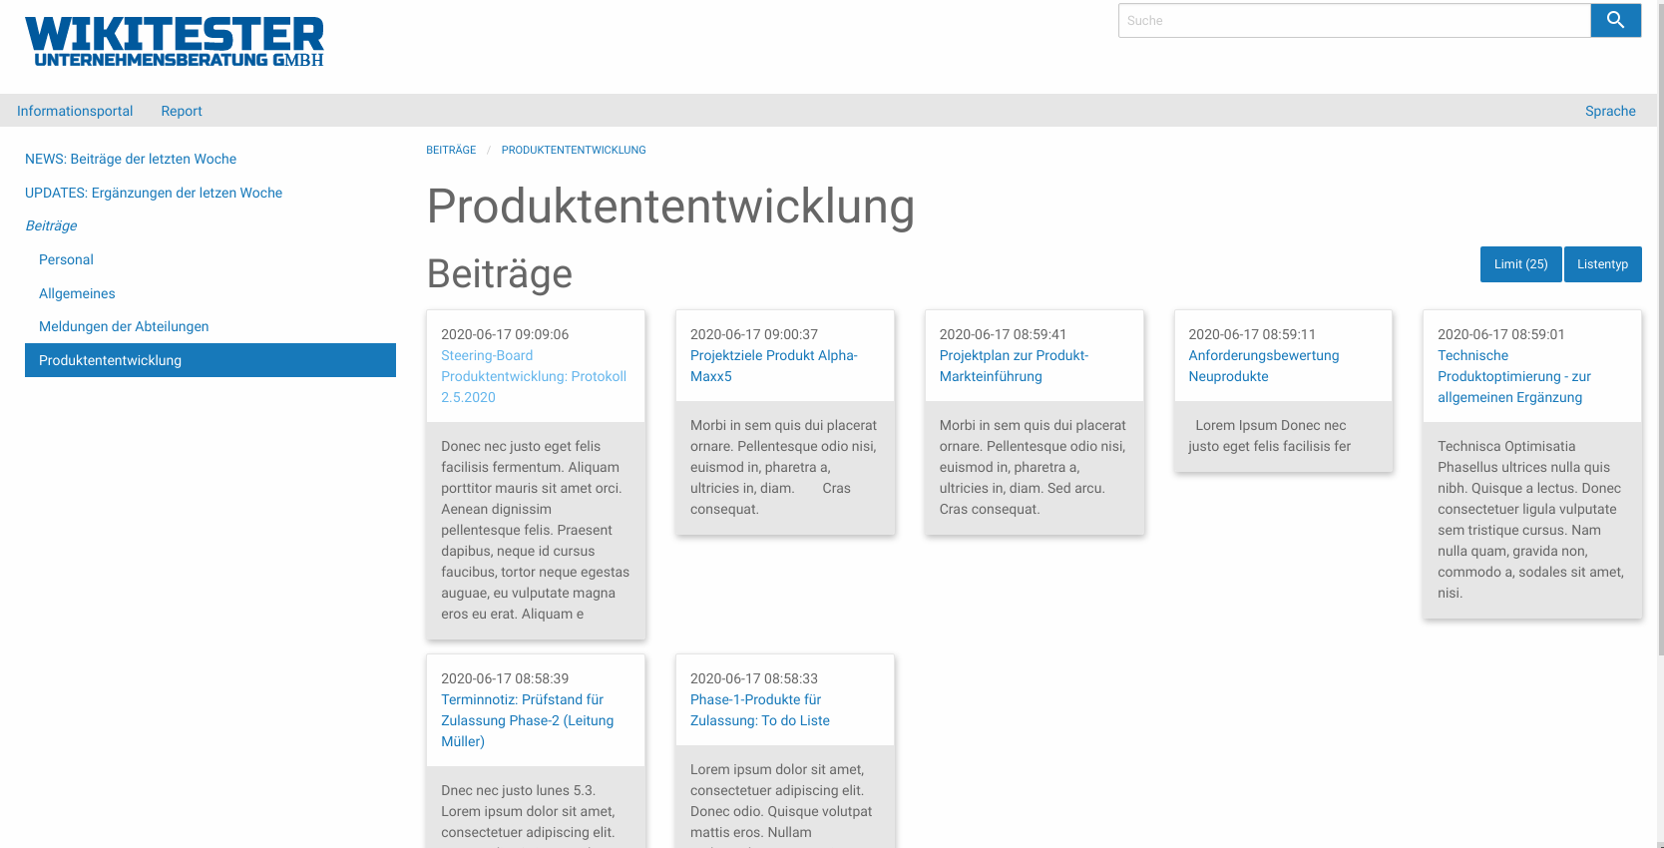Image resolution: width=1664 pixels, height=848 pixels.
Task: Open Projektziele Produkt Alpha-Maxx5 article
Action: (x=773, y=365)
